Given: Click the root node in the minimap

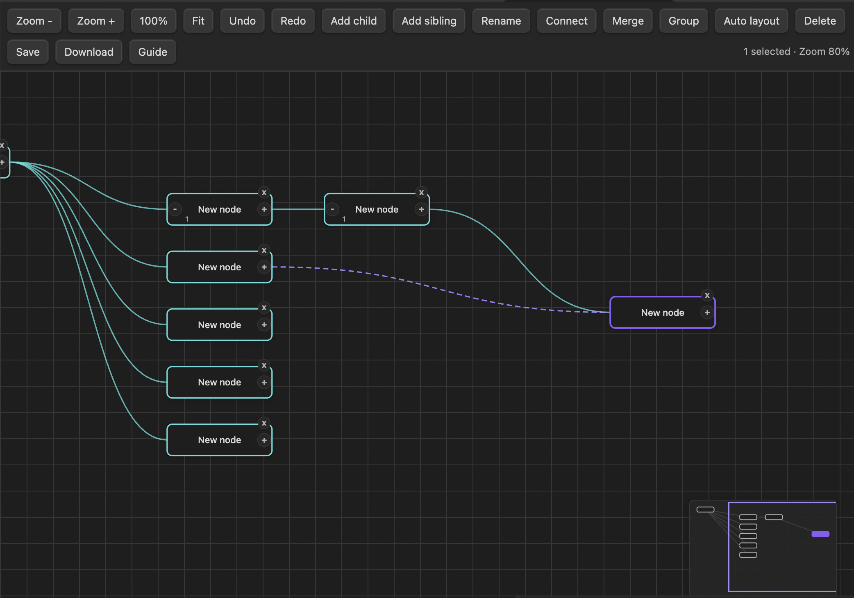Looking at the screenshot, I should pyautogui.click(x=705, y=510).
